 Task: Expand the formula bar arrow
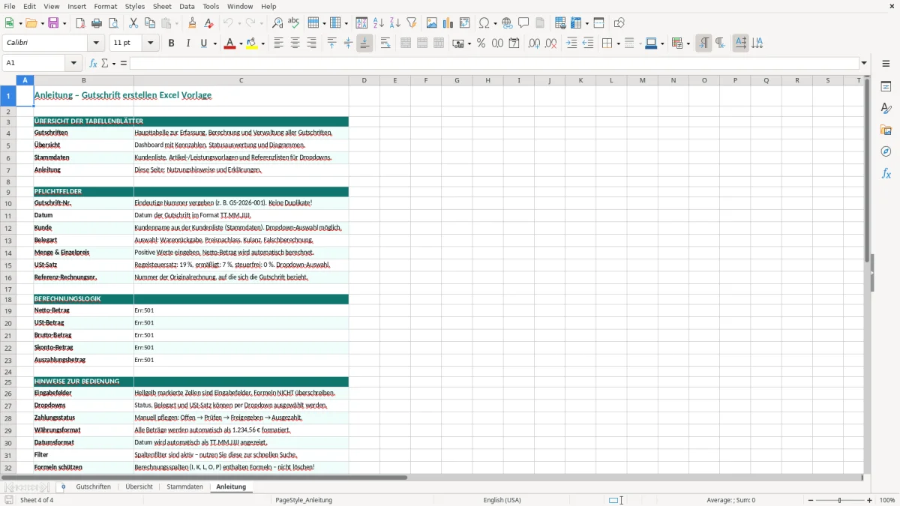pos(864,63)
